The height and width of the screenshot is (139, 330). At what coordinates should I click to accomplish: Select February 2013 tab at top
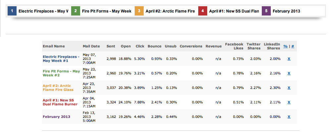[286, 11]
